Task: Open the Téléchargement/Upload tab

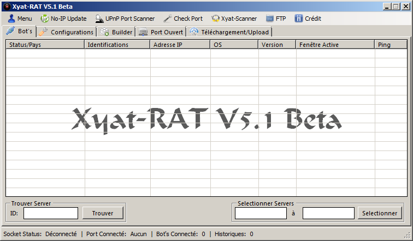Action: pos(229,32)
